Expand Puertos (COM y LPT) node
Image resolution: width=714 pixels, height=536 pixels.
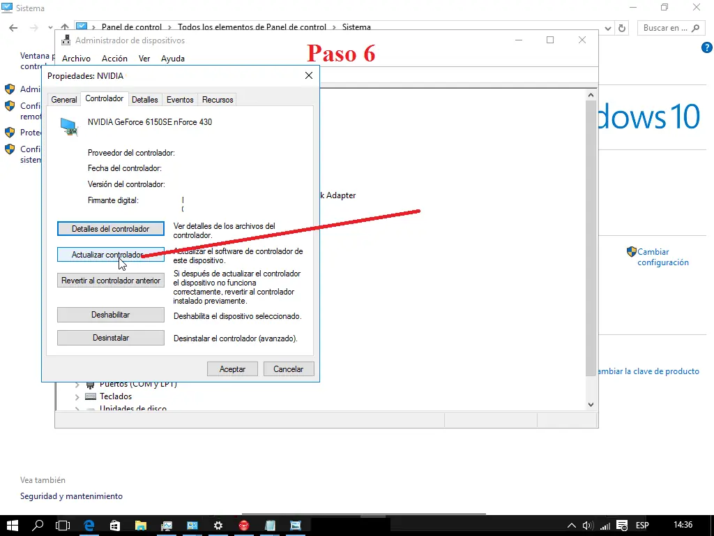pos(77,385)
